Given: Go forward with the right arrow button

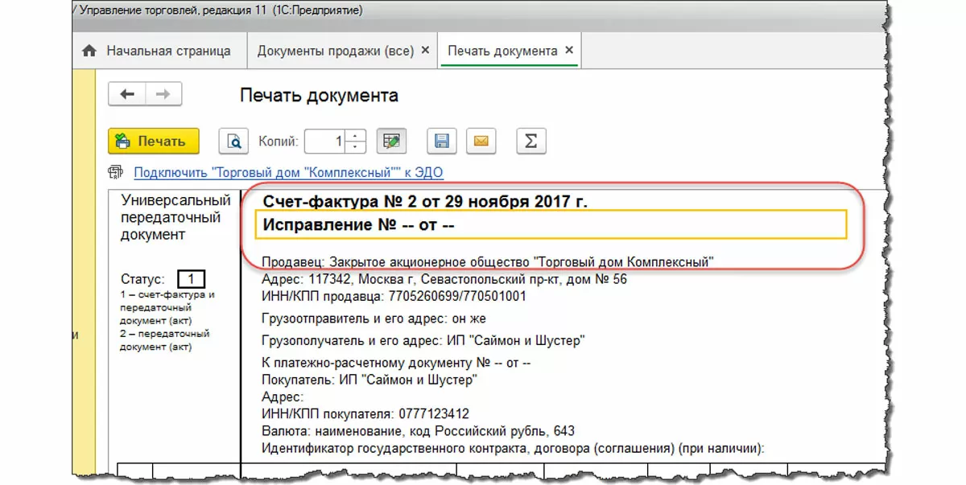Looking at the screenshot, I should tap(163, 95).
